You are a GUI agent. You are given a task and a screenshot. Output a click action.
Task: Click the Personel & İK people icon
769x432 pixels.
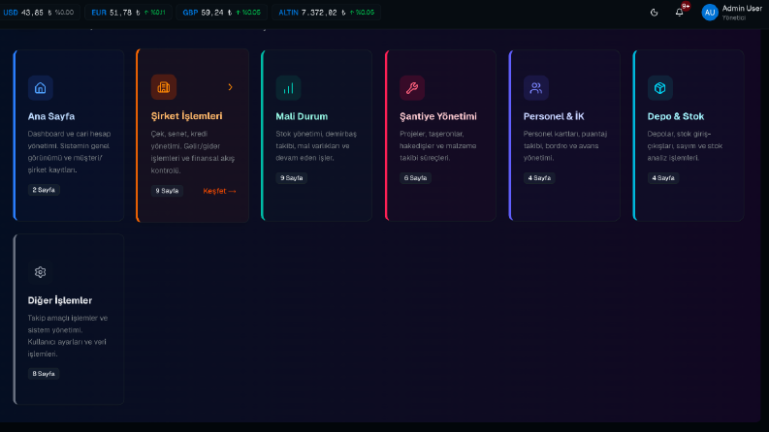point(535,88)
